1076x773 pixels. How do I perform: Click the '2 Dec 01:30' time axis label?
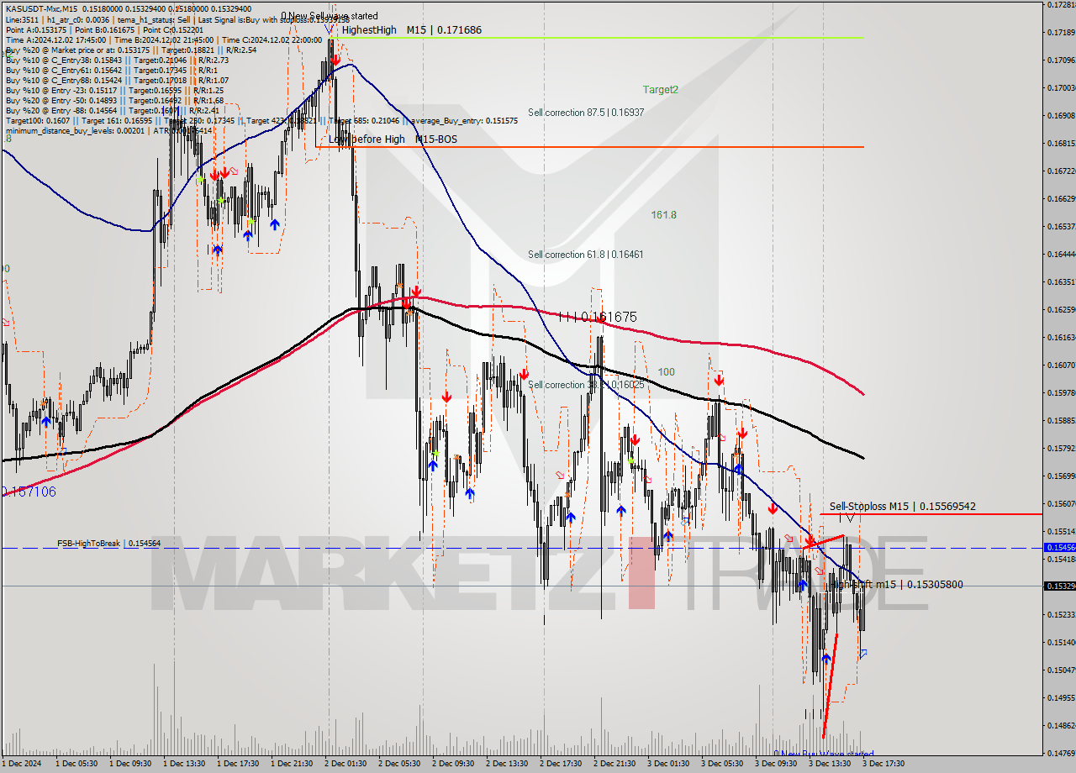pyautogui.click(x=345, y=764)
